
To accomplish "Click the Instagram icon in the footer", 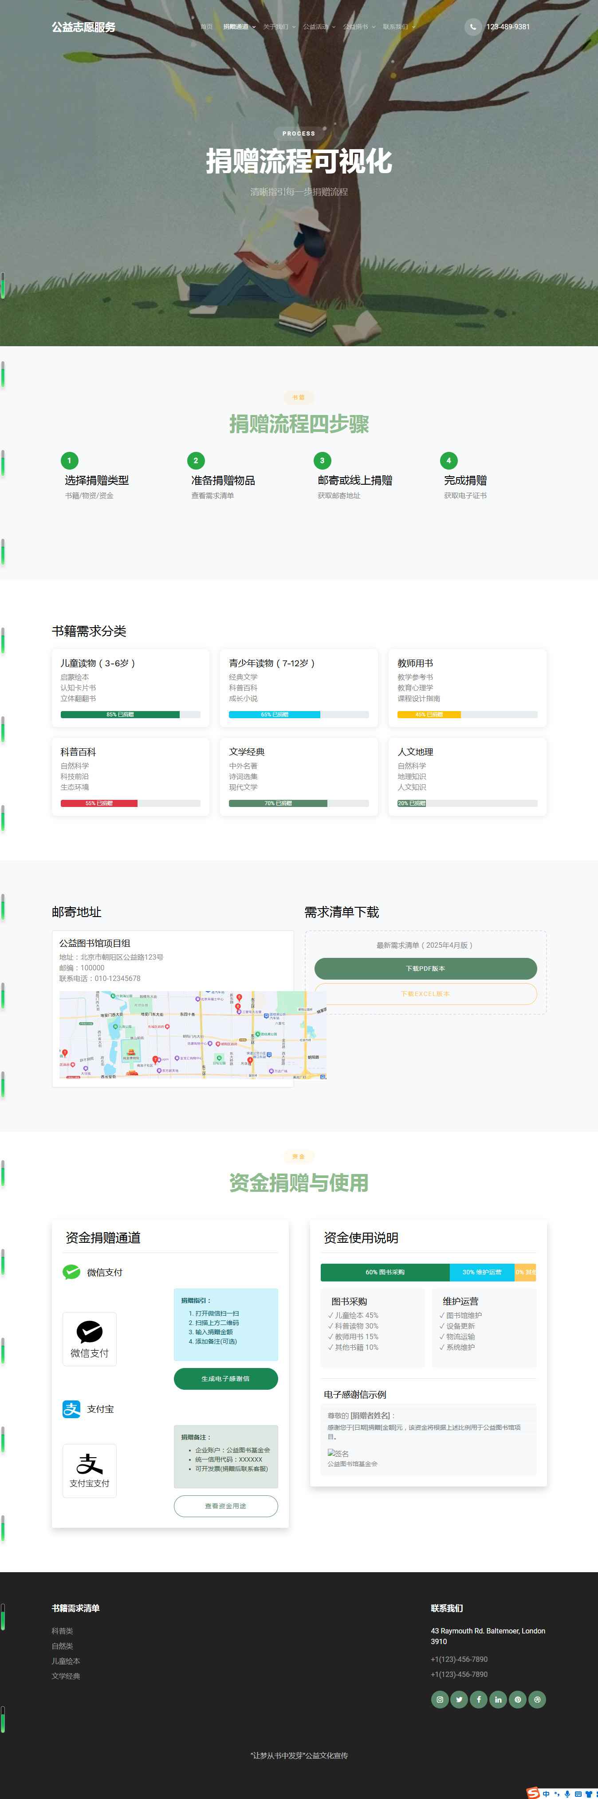I will (x=440, y=1699).
